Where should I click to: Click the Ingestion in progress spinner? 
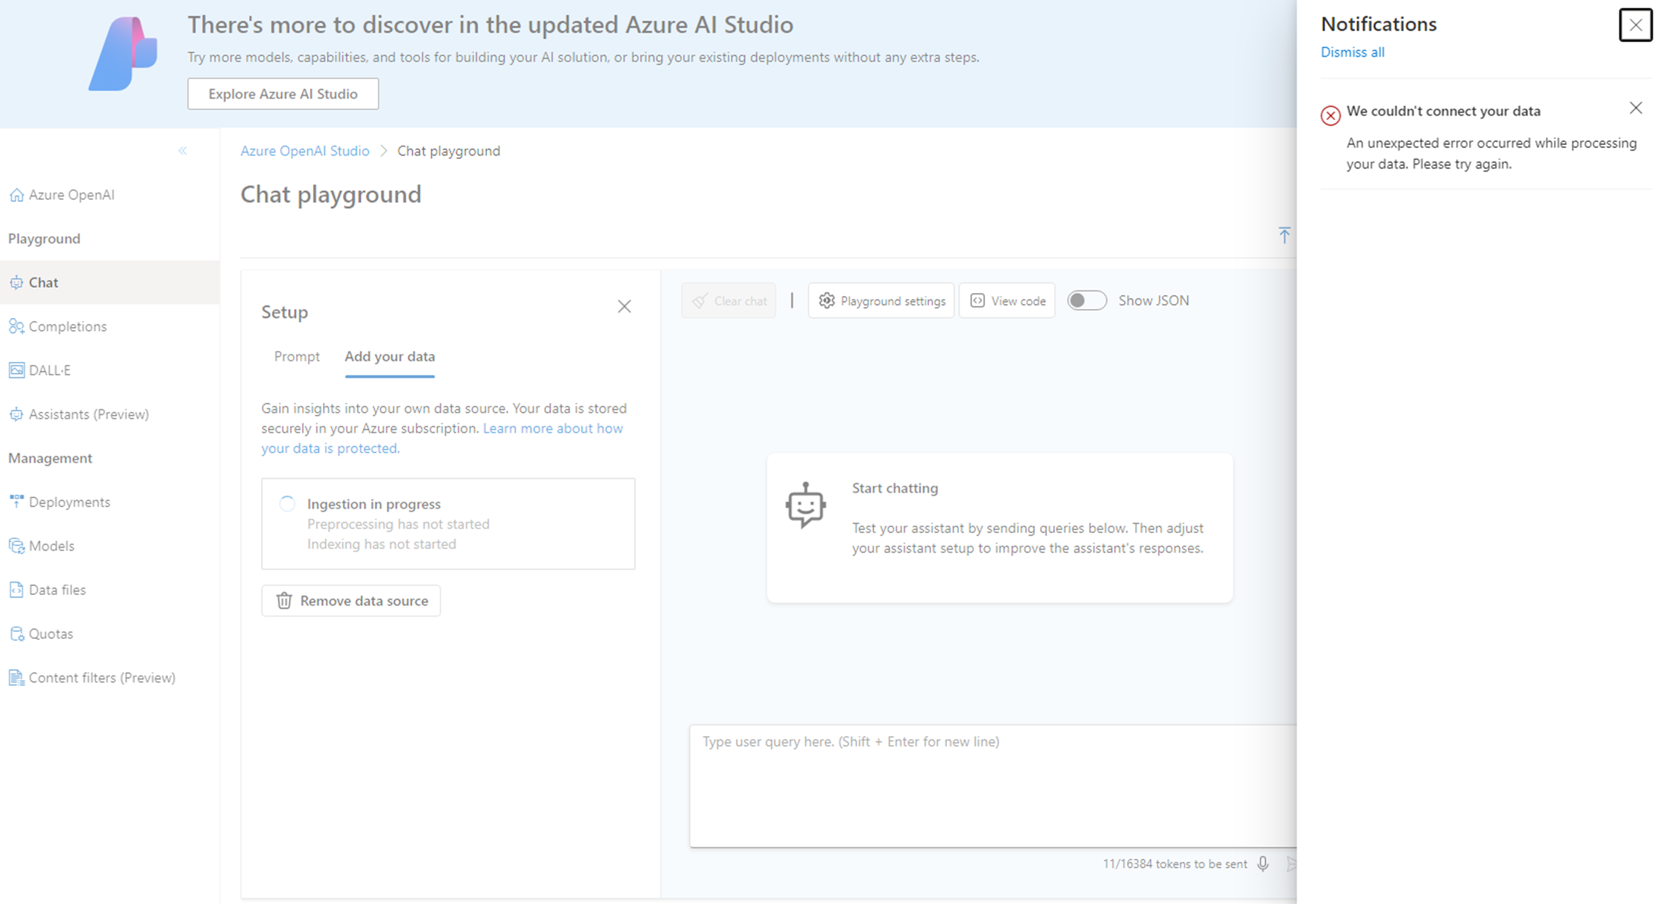coord(287,504)
